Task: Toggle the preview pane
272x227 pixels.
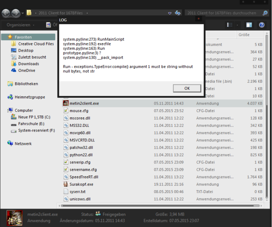Action: (249, 25)
